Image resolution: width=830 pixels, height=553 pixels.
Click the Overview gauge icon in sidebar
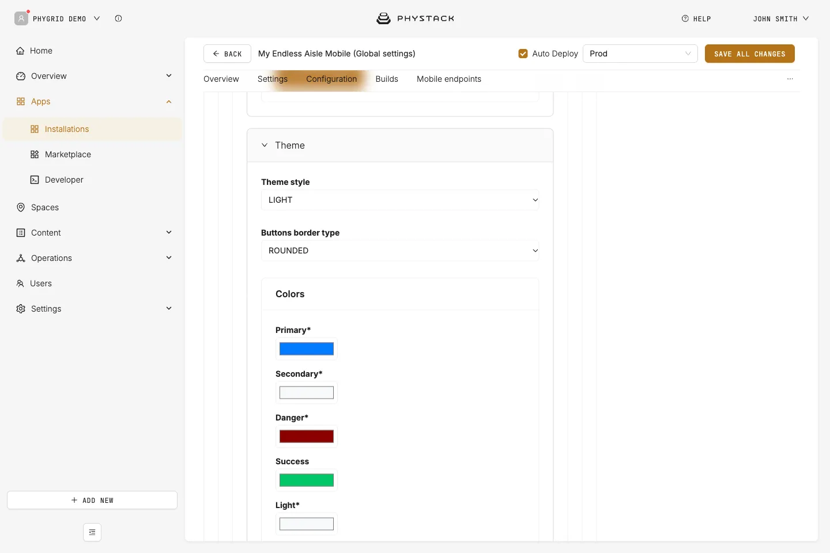21,76
